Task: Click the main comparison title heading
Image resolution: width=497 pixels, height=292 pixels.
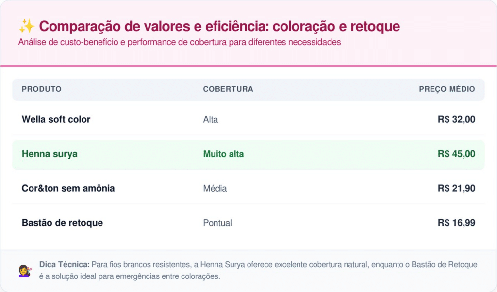Action: point(218,26)
